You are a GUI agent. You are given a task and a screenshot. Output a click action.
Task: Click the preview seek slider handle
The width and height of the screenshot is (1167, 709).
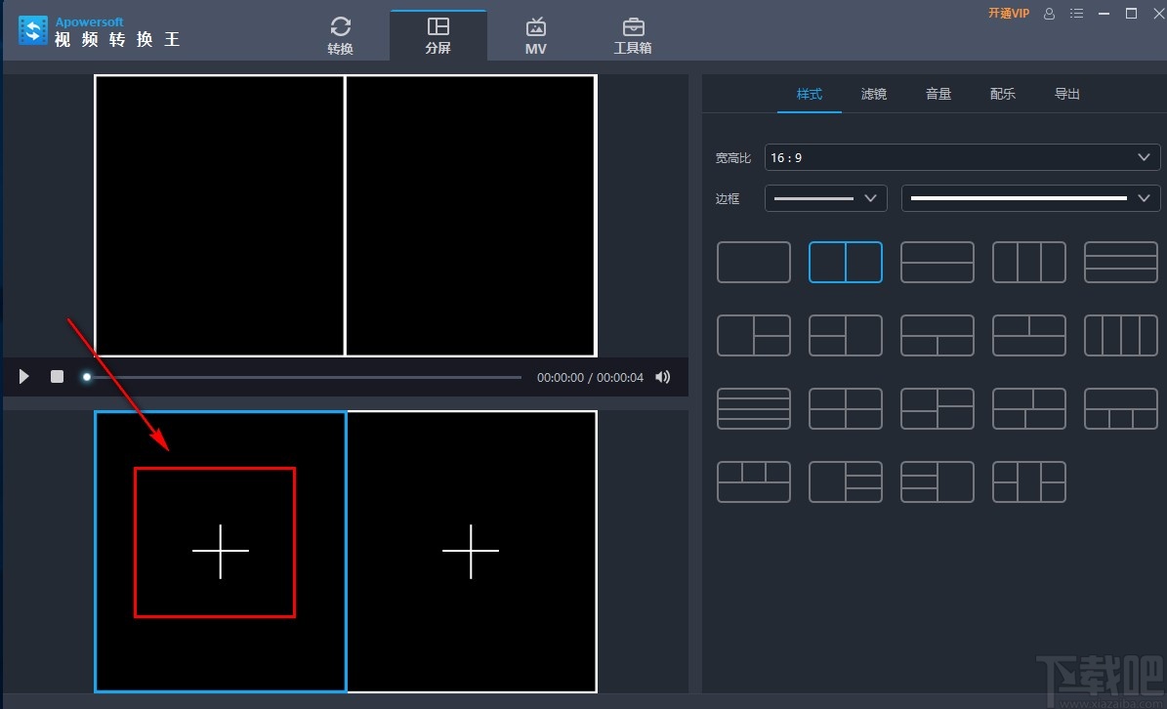[87, 377]
